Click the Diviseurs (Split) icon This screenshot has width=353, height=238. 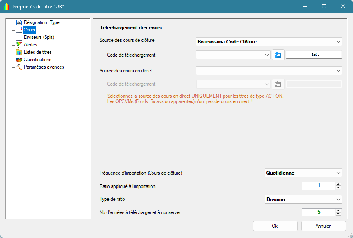pos(19,37)
